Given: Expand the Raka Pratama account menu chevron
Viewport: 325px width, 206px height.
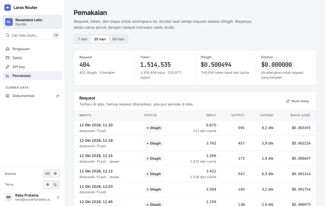Looking at the screenshot, I should pos(58,197).
